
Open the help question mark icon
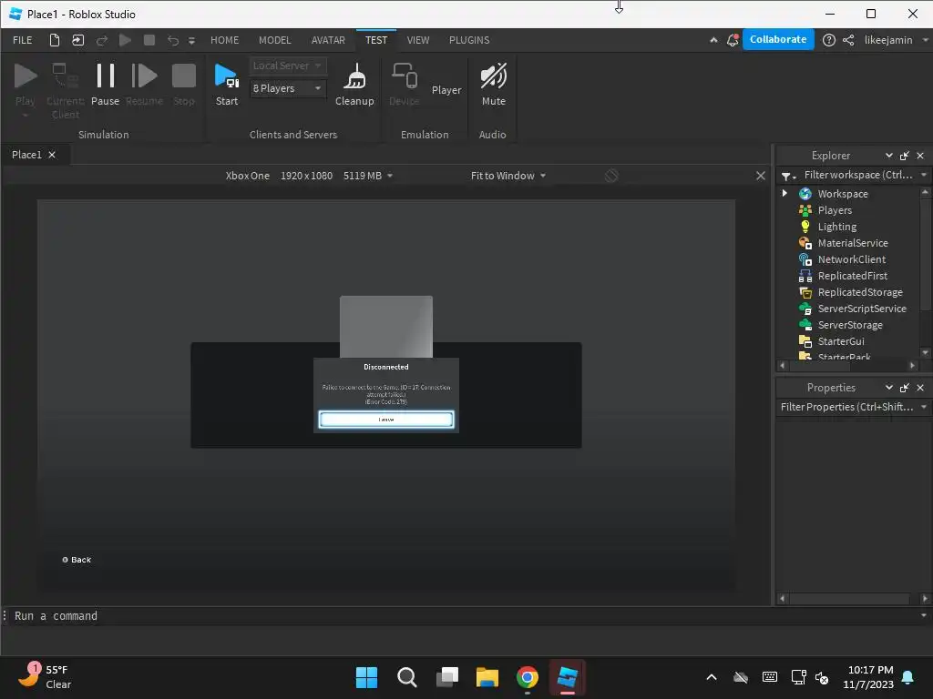[828, 40]
